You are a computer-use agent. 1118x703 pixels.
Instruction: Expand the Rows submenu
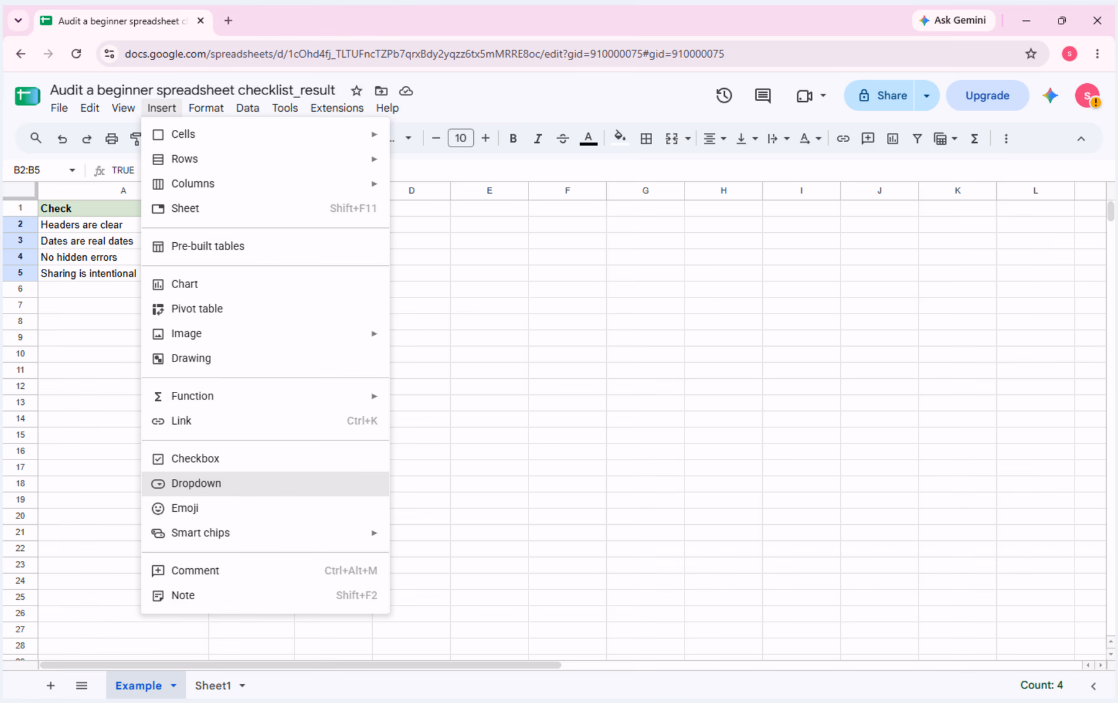265,159
